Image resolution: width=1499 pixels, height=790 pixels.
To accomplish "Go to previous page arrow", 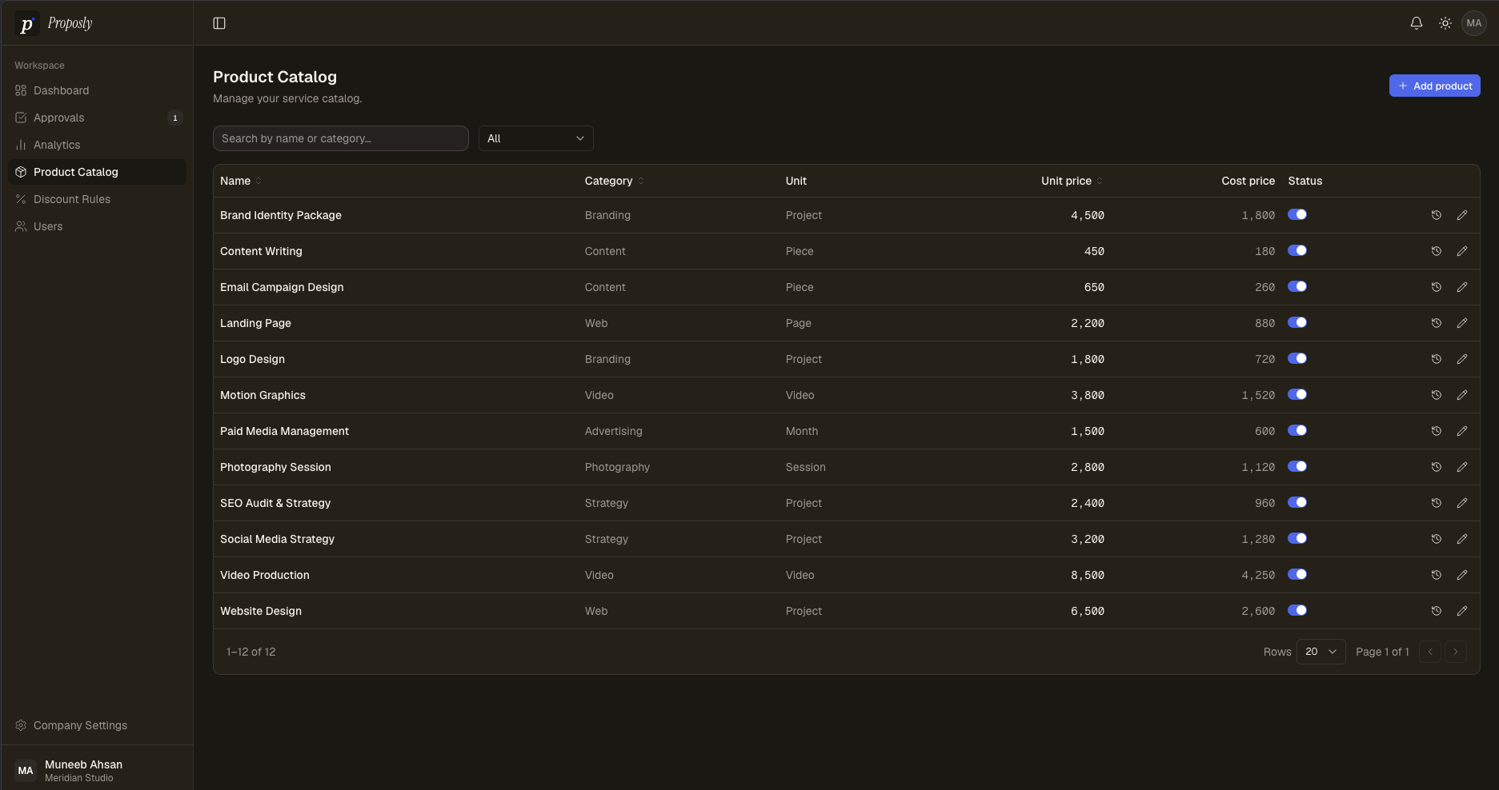I will coord(1430,652).
